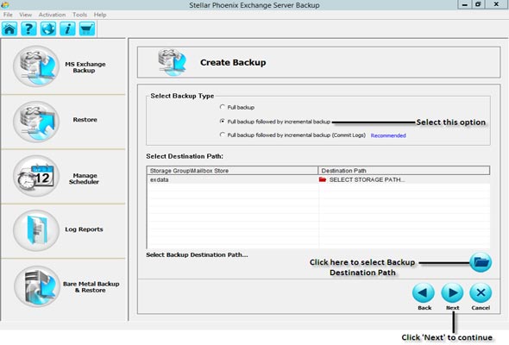Open the Activation menu
This screenshot has height=345, width=509.
point(52,15)
